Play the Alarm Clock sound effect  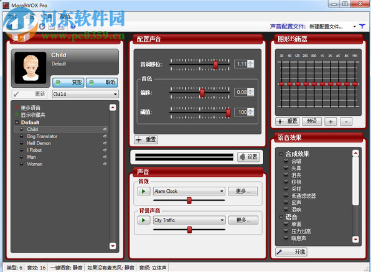[x=144, y=191]
